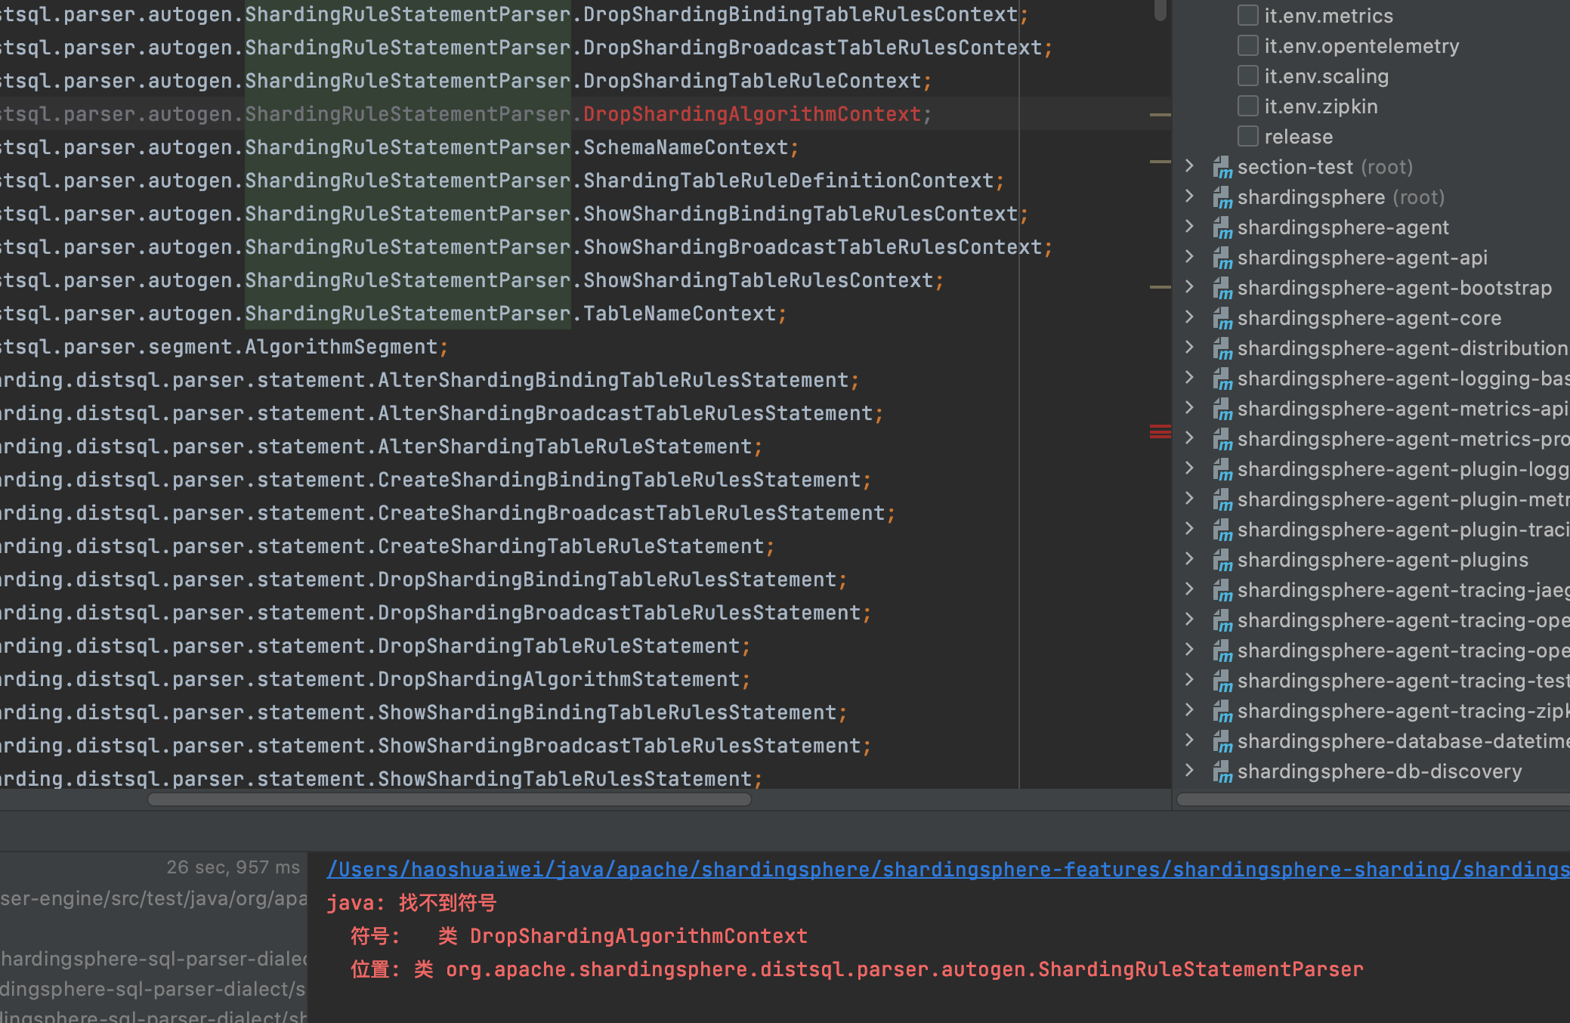
Task: Click the shardingsphere-agent-api module icon
Action: [x=1222, y=258]
